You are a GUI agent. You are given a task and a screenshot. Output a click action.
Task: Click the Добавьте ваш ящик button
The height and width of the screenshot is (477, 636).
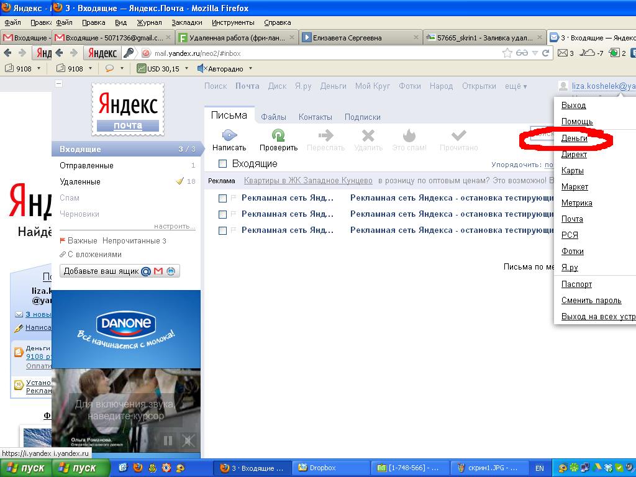[120, 271]
